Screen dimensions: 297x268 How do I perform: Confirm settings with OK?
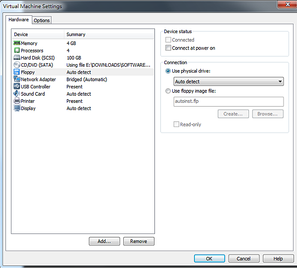click(209, 259)
